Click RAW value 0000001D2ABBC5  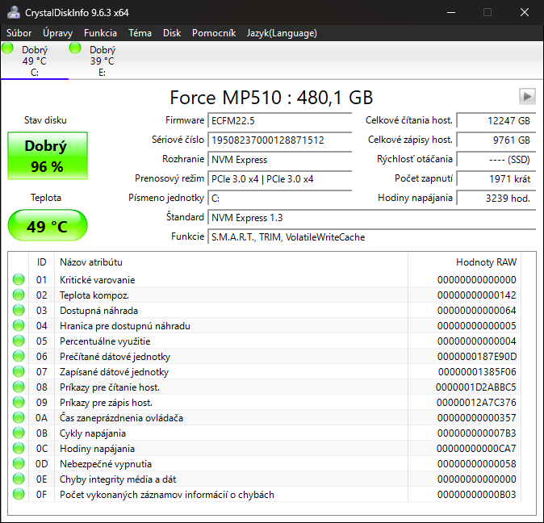tap(475, 387)
